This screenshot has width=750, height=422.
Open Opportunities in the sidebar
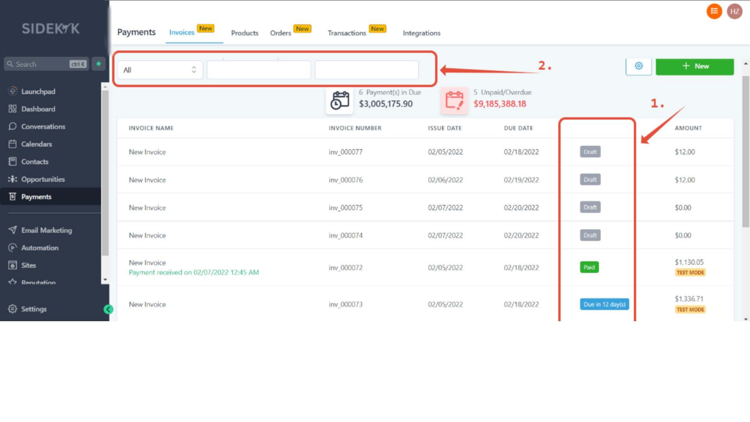click(x=43, y=179)
